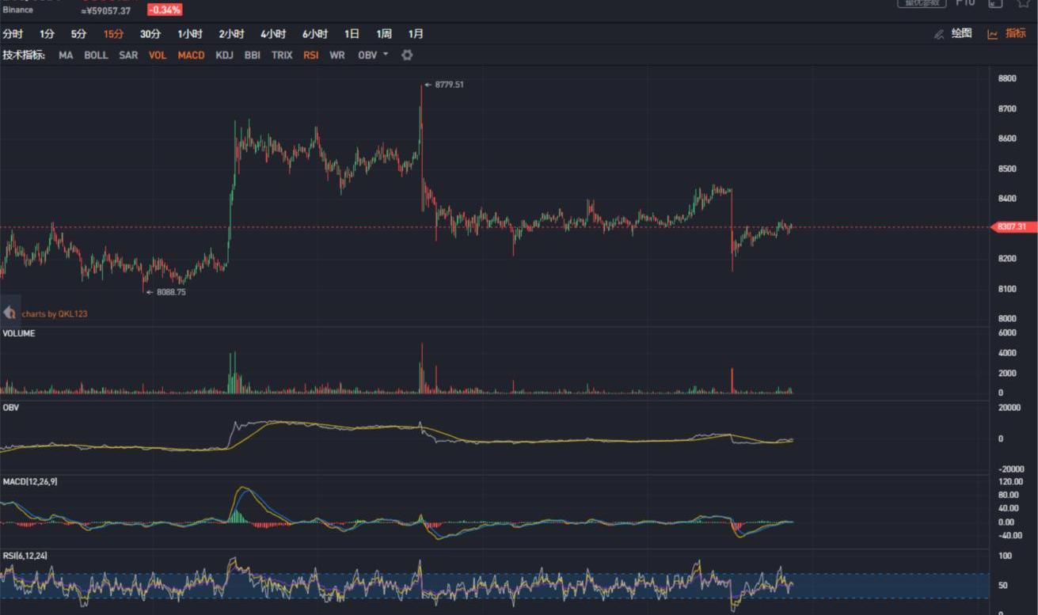
Task: Click the drawing pen icon
Action: 939,34
